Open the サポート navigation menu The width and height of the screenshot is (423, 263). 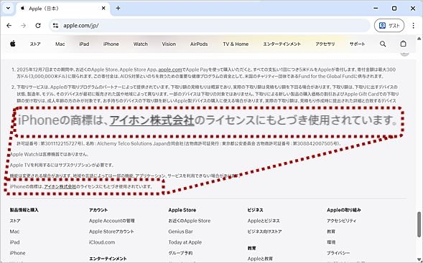click(x=357, y=44)
